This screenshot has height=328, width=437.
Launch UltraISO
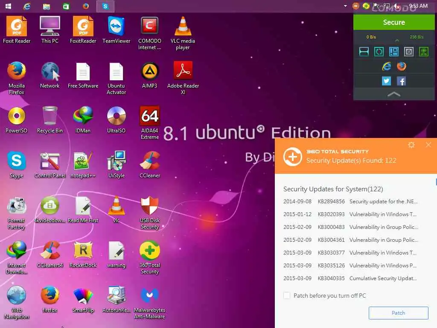pos(116,120)
